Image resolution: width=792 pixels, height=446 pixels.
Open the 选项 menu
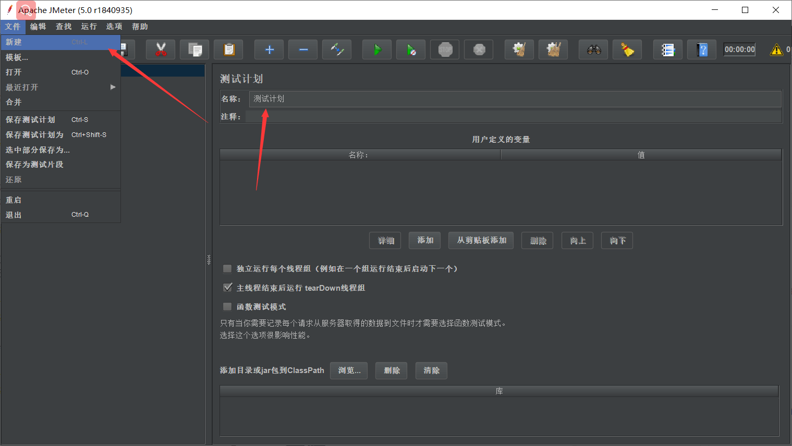pyautogui.click(x=114, y=27)
